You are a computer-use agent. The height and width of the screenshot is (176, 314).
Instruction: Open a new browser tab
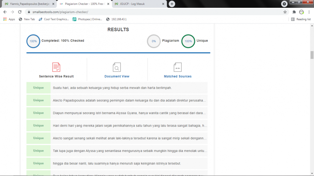(172, 4)
